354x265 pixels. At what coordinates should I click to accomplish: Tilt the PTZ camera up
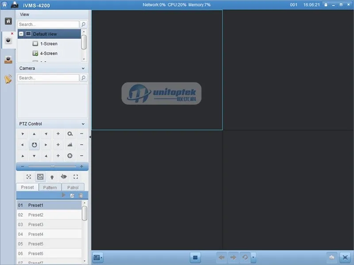pyautogui.click(x=34, y=134)
